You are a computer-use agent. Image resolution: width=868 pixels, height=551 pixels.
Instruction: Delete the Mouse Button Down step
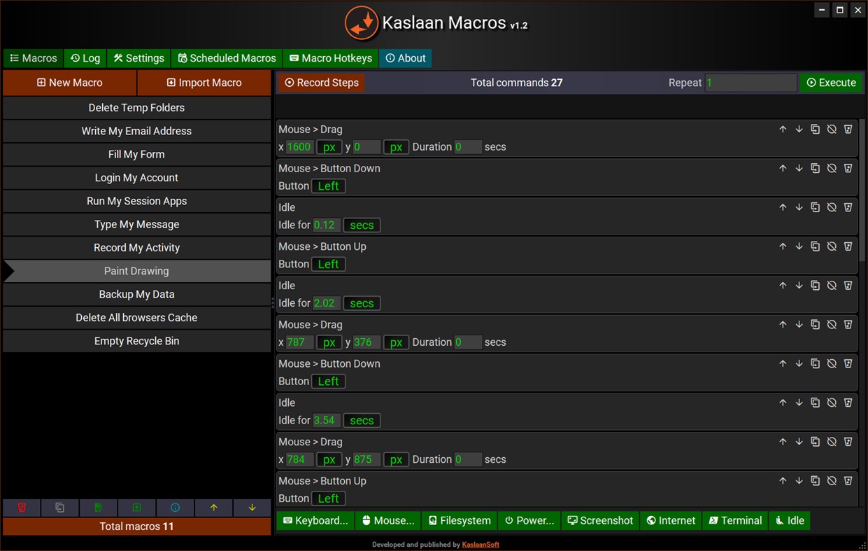tap(848, 168)
